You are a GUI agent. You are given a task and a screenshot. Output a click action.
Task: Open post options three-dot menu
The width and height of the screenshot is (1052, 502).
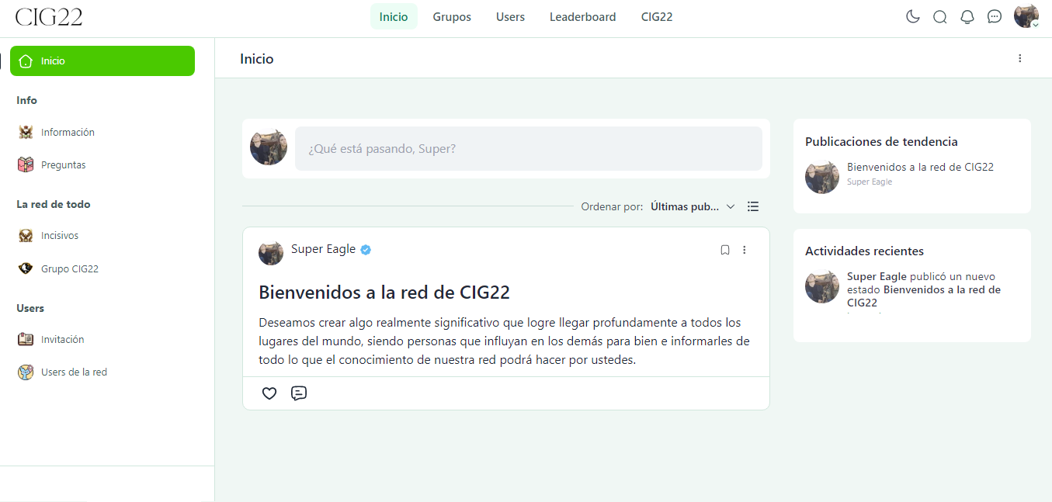745,250
